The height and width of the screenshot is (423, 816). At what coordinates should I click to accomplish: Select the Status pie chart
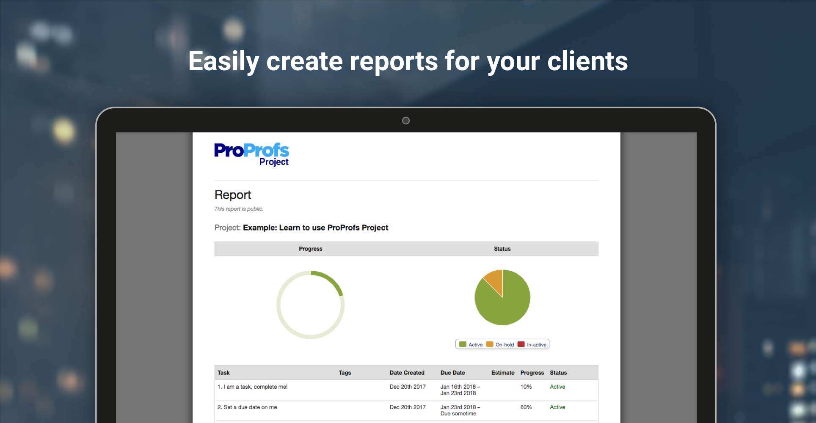(502, 297)
